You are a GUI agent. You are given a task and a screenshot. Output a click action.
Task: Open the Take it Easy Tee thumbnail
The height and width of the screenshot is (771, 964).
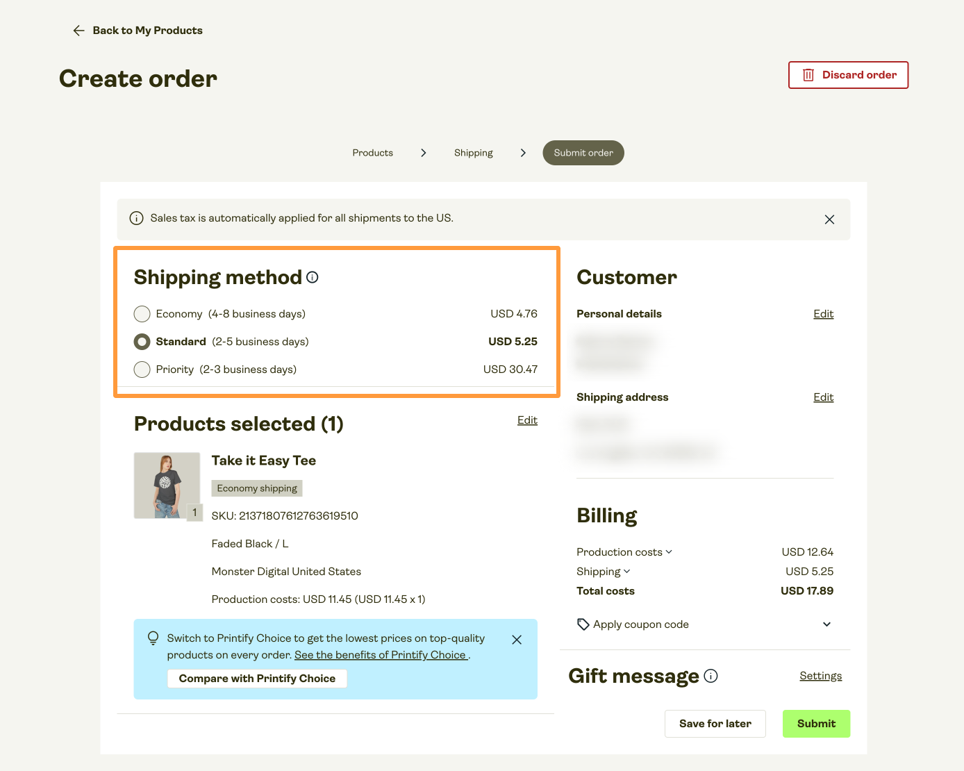167,486
